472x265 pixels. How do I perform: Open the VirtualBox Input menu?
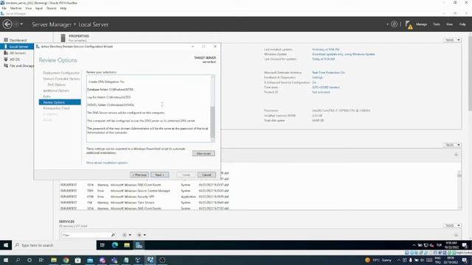[x=39, y=8]
